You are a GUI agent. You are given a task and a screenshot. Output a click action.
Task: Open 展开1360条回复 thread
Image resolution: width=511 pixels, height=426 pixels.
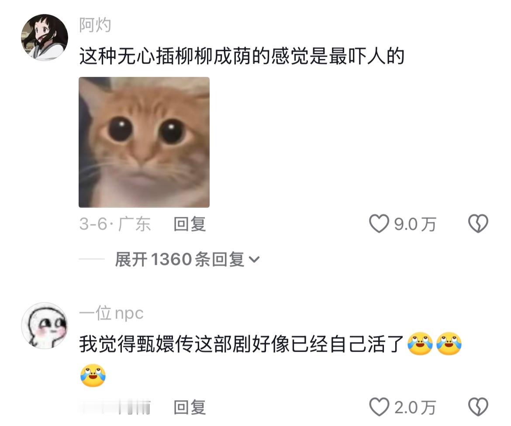[x=187, y=260]
